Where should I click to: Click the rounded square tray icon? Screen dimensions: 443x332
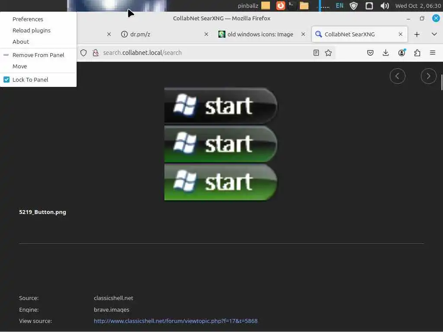(369, 6)
